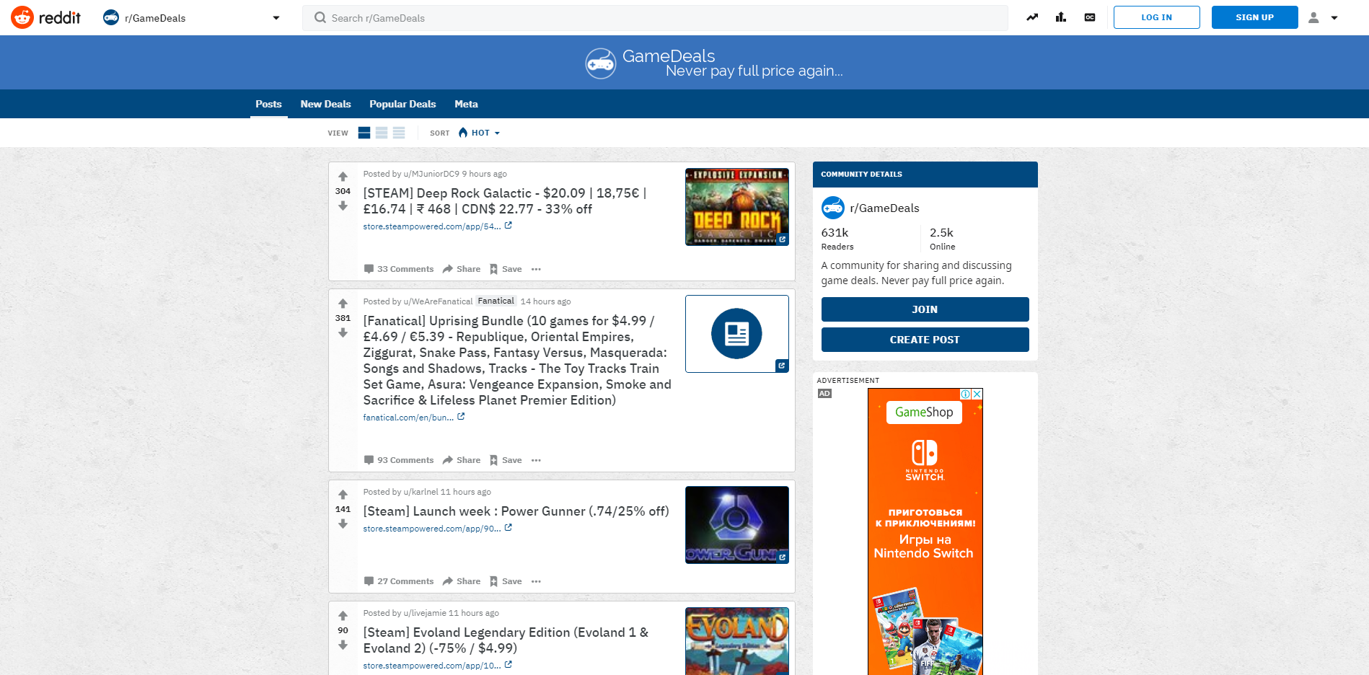The width and height of the screenshot is (1369, 675).
Task: Open the store.steampowered.com link on Deep Rock post
Action: pyautogui.click(x=433, y=226)
